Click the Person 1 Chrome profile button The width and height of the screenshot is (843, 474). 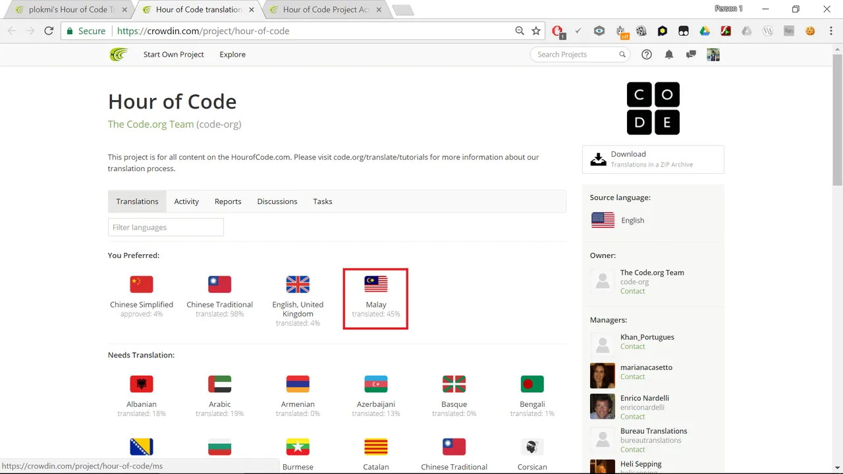728,9
